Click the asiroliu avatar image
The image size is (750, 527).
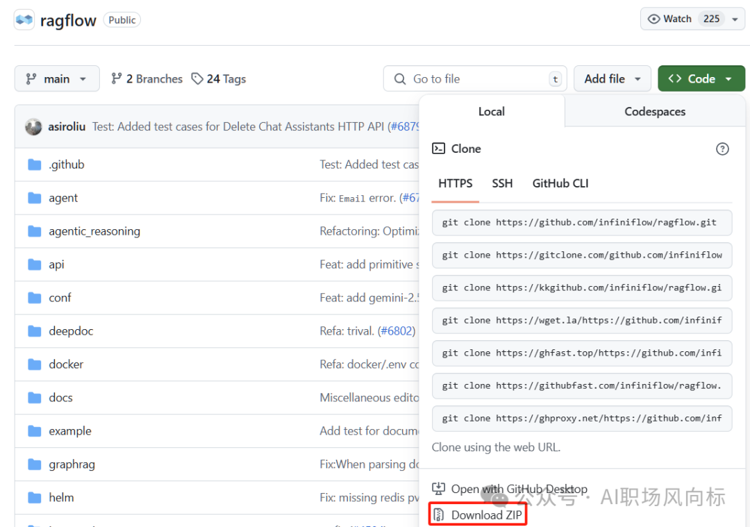33,127
